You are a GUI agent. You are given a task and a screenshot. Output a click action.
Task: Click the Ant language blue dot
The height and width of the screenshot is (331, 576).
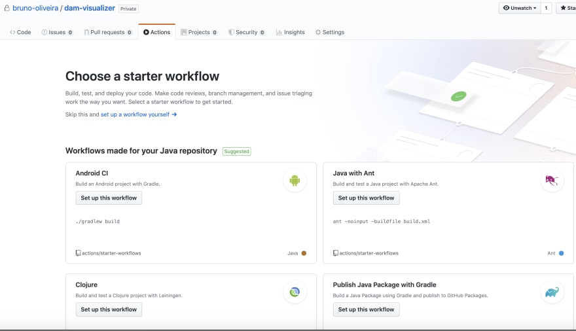(562, 253)
